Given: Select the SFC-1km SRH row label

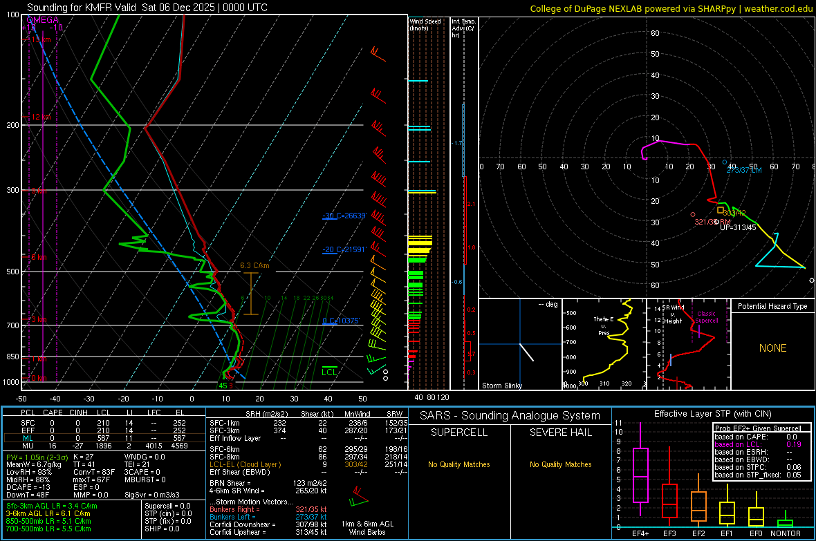Looking at the screenshot, I should pyautogui.click(x=225, y=423).
